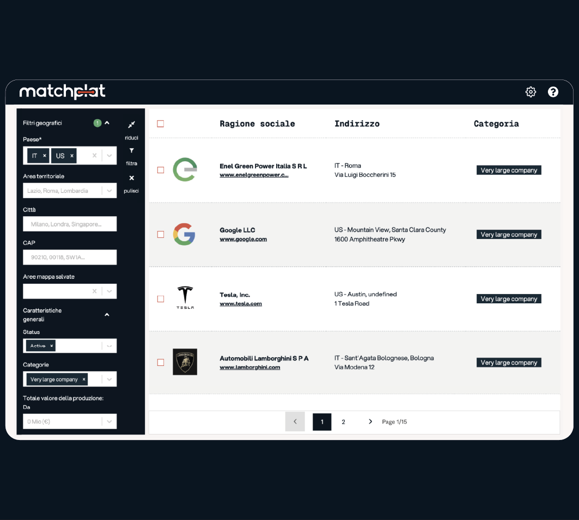Remove the US country tag
This screenshot has width=579, height=520.
tap(72, 156)
